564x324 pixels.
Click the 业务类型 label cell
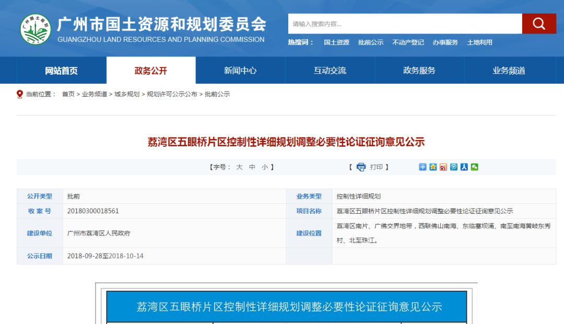[x=309, y=196]
